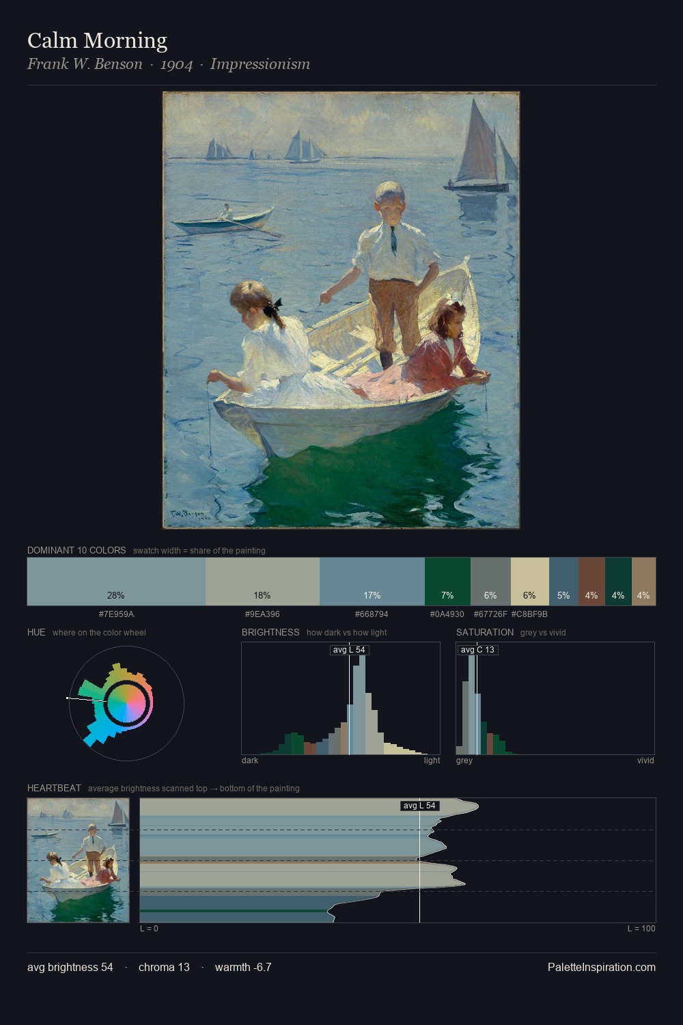Click the 'avg L 54' brightness histogram label
683x1025 pixels.
(x=349, y=650)
